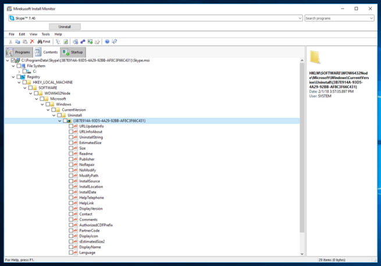Open the Tools menu

pos(45,34)
